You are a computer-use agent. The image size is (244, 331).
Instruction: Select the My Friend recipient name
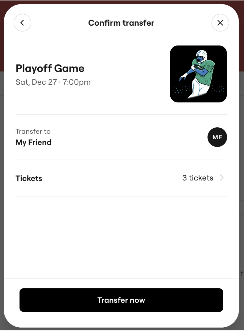click(x=33, y=142)
